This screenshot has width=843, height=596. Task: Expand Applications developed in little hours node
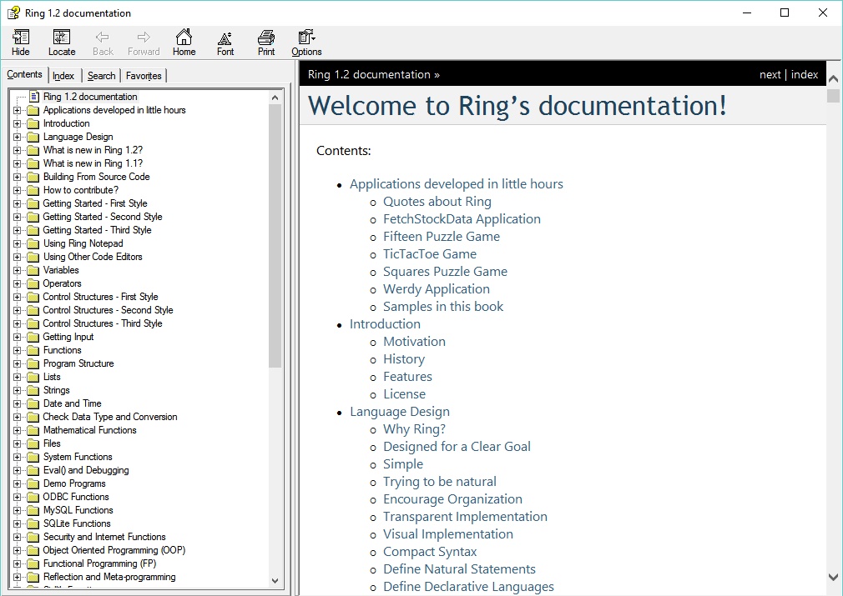[18, 110]
